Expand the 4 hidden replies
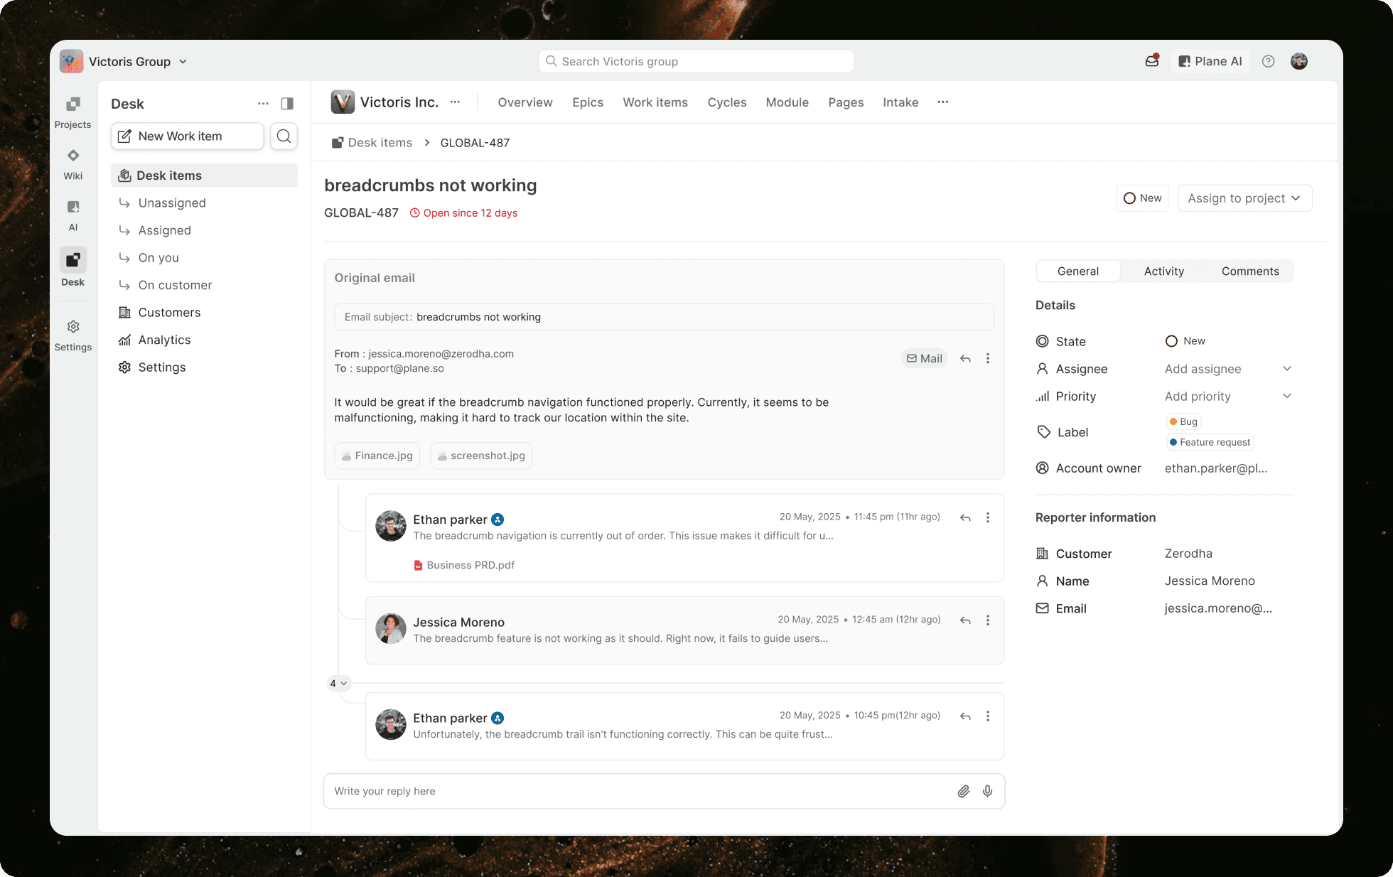This screenshot has width=1393, height=877. point(338,683)
